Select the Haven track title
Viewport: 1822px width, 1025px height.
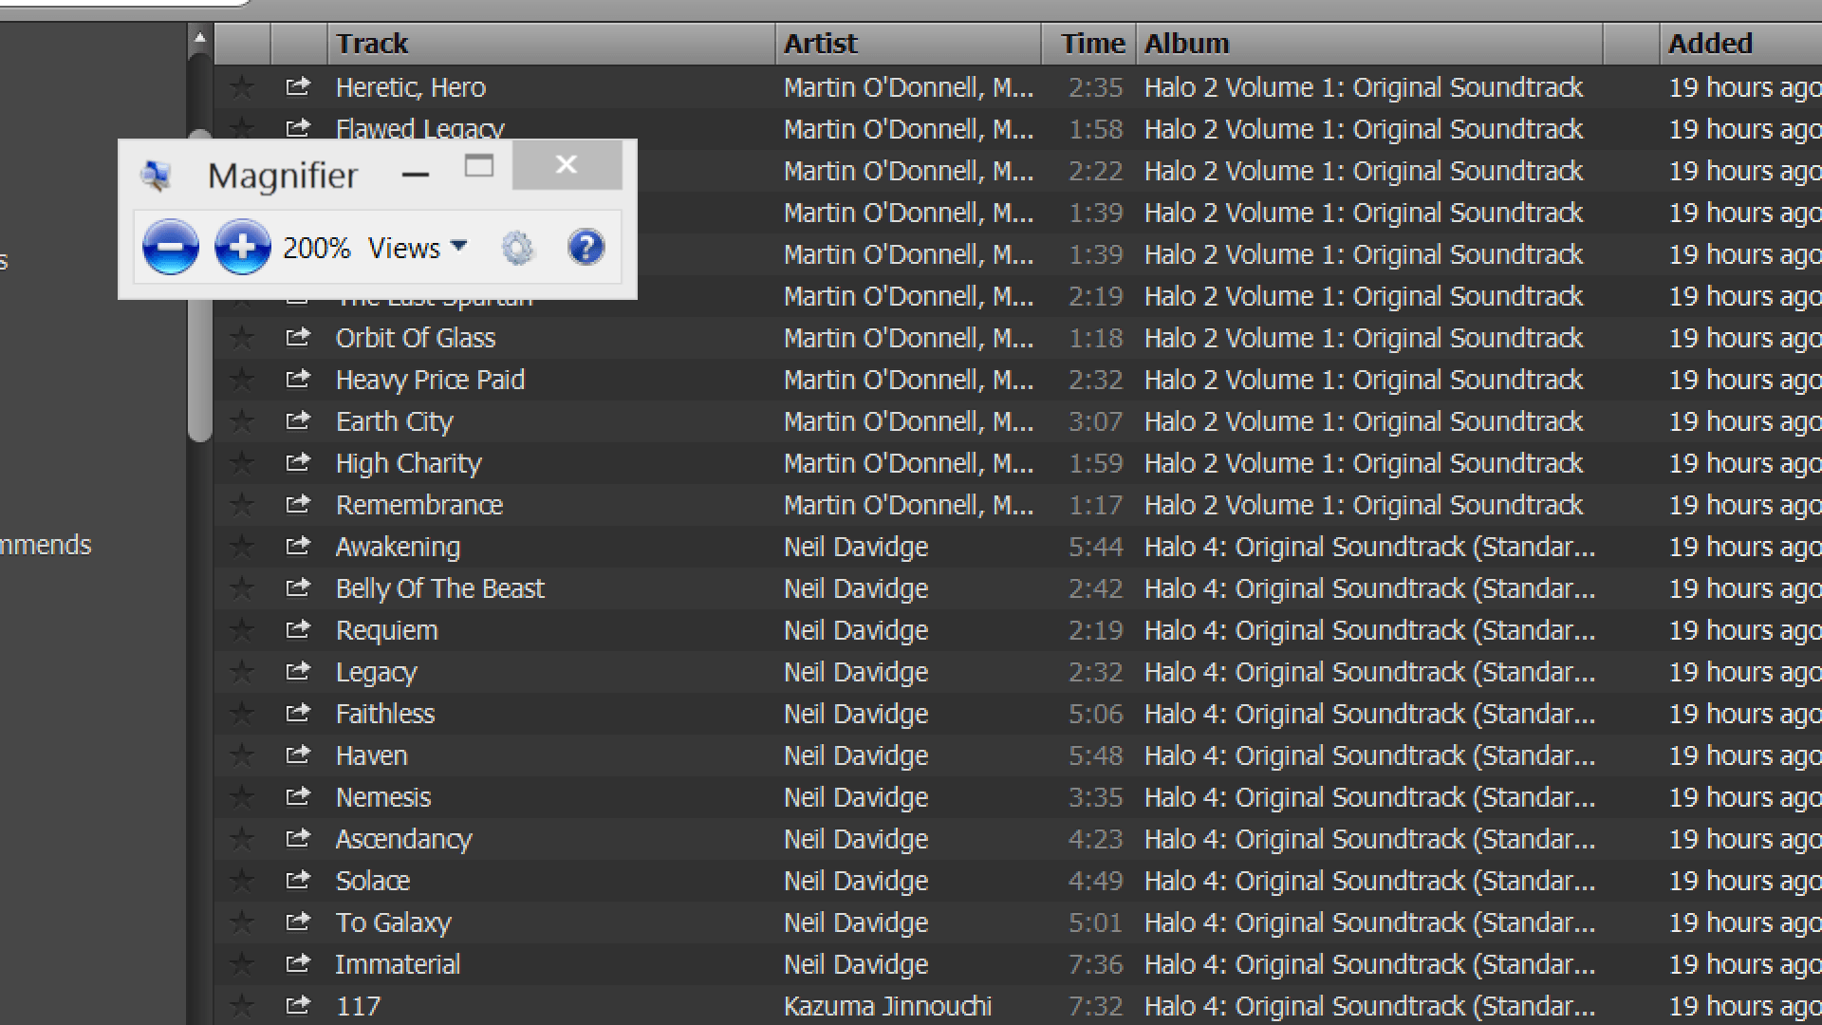click(371, 755)
